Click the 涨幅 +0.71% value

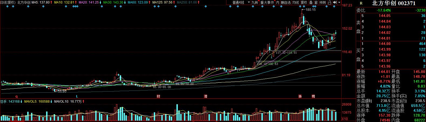(x=384, y=81)
